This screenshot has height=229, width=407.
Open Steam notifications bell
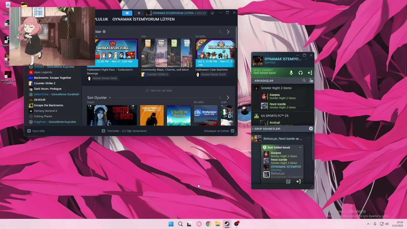point(139,13)
